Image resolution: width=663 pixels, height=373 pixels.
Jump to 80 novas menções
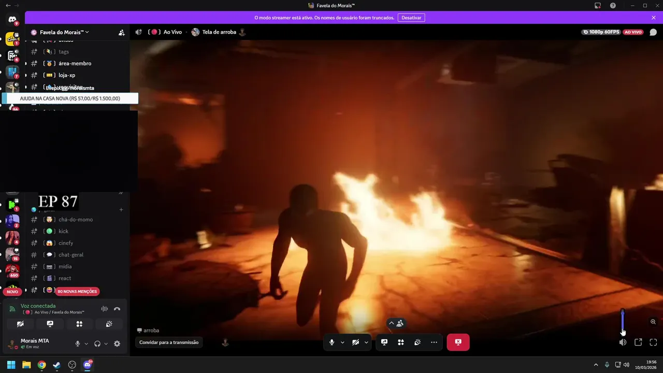[x=77, y=291]
